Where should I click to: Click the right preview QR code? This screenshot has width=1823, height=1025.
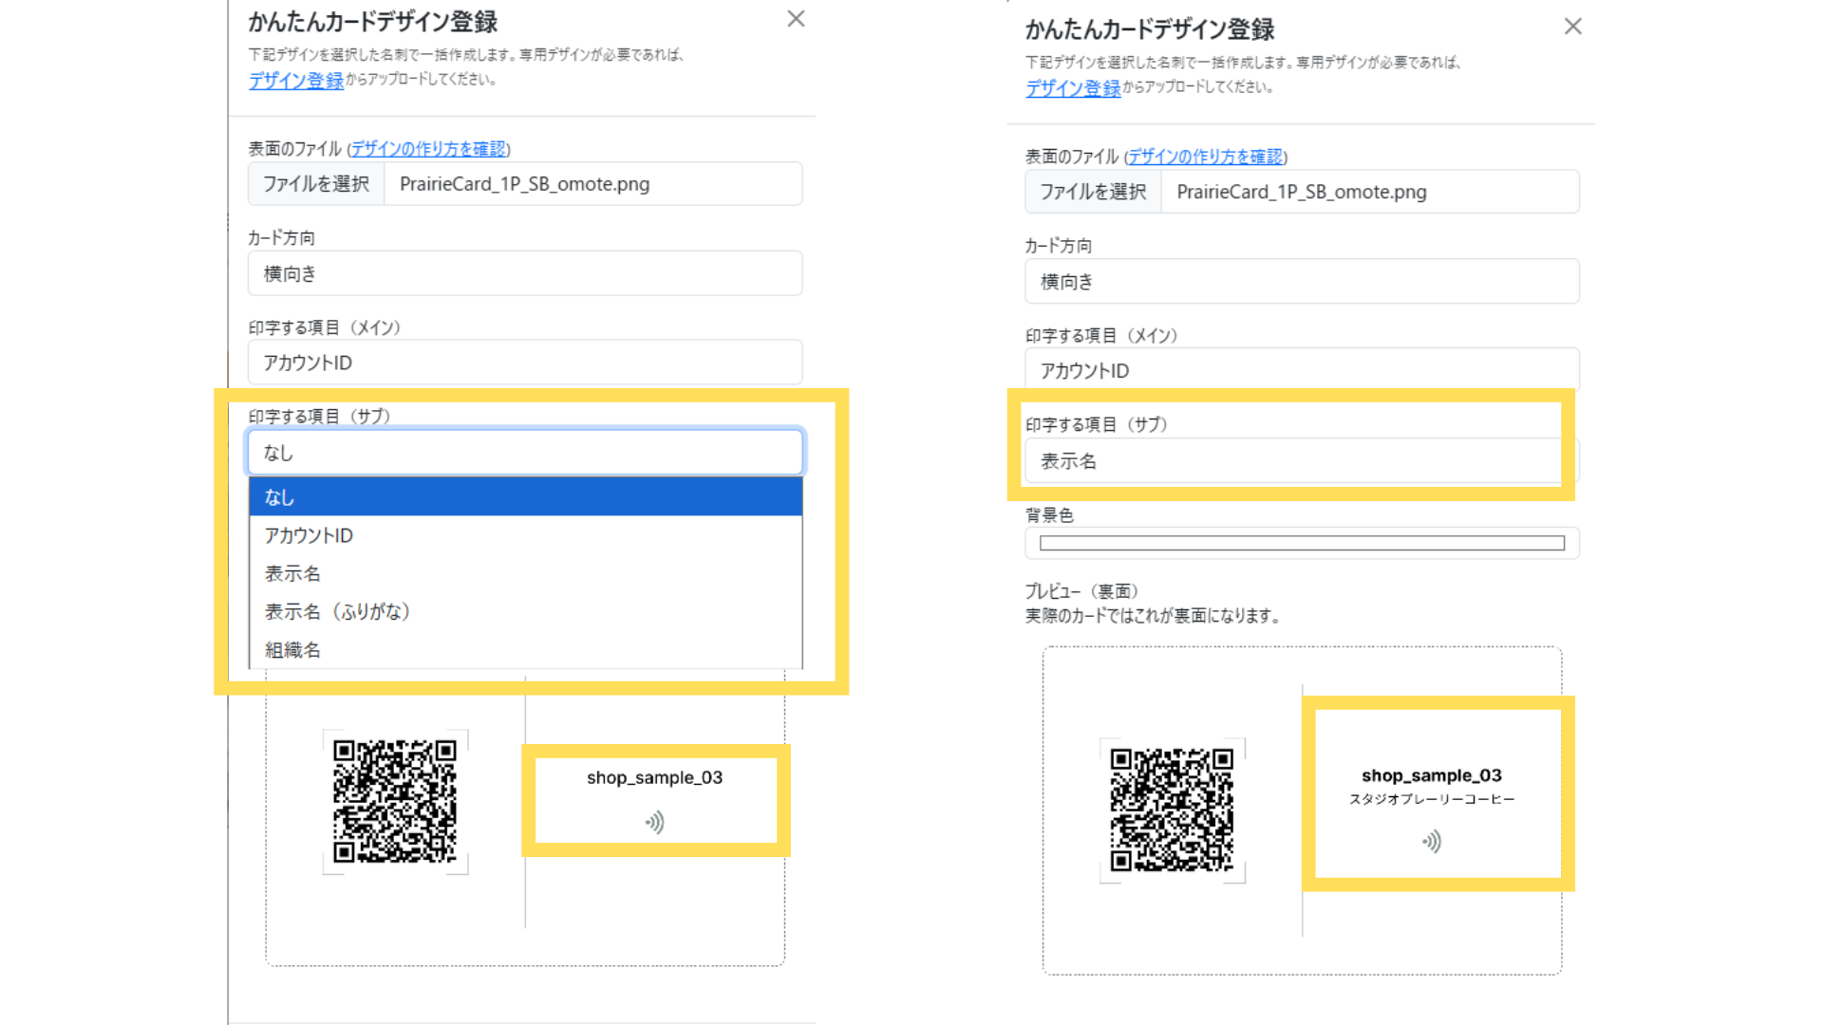(1172, 810)
